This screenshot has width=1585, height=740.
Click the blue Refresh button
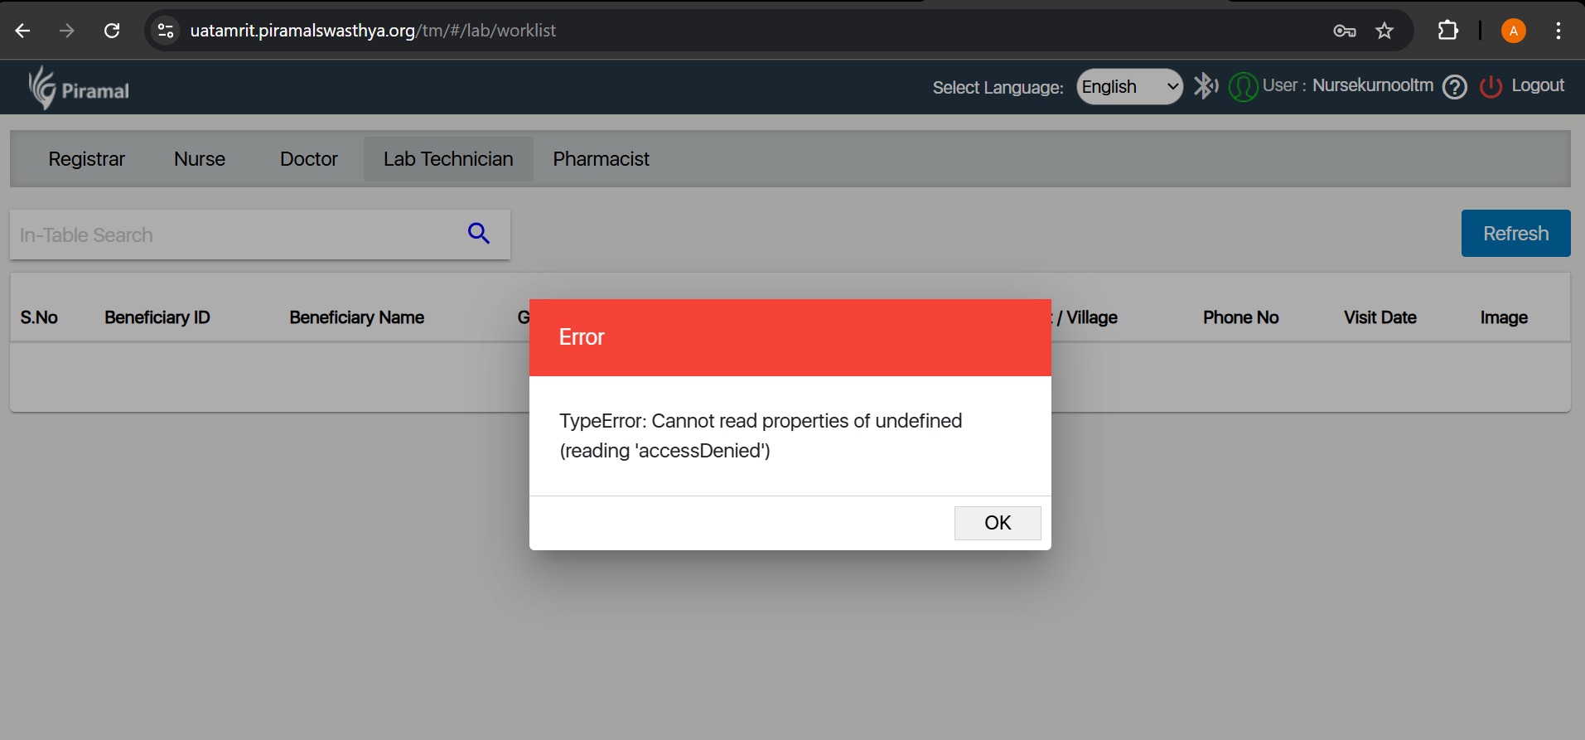(1515, 234)
